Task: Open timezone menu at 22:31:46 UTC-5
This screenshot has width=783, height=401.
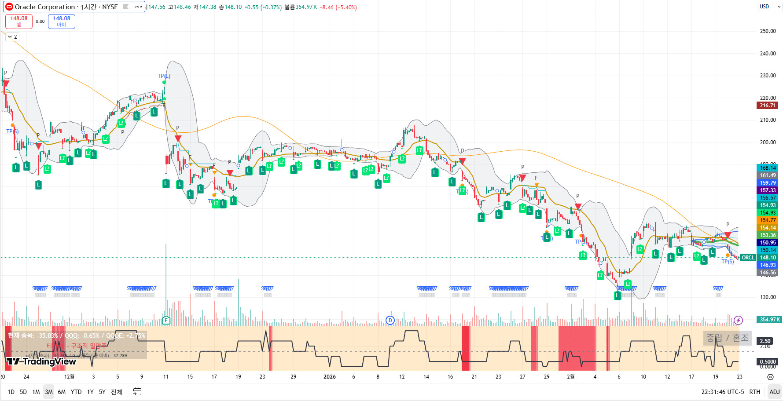Action: coord(723,392)
